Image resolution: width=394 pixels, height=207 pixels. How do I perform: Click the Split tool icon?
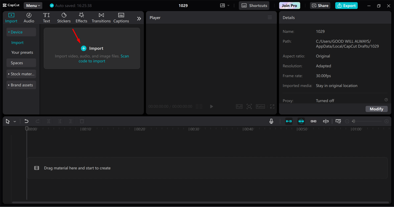pos(49,121)
